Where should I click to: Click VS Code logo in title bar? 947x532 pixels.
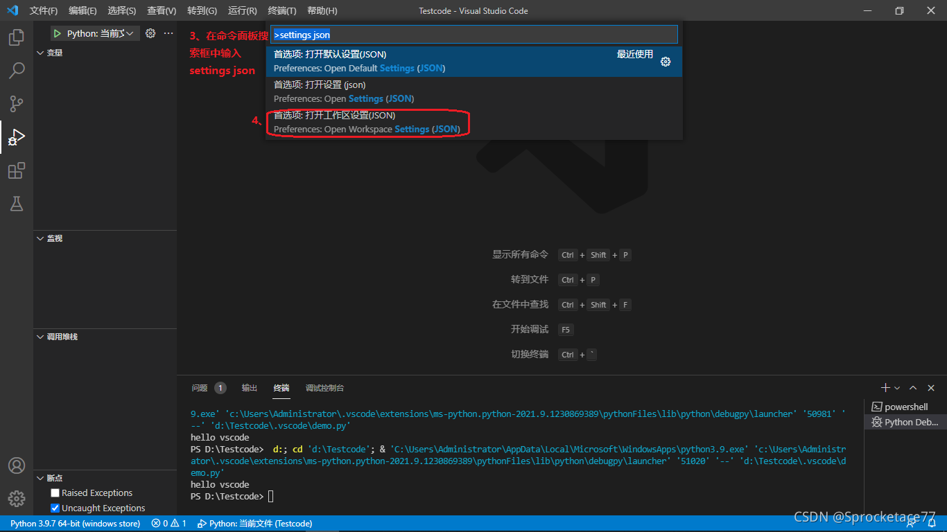coord(12,10)
